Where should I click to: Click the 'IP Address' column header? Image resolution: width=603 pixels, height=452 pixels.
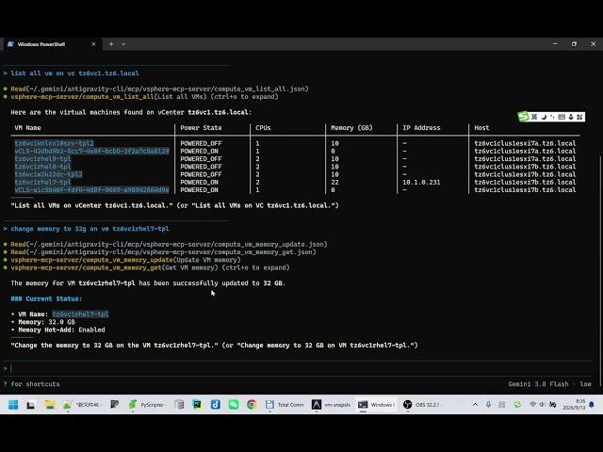pos(421,128)
